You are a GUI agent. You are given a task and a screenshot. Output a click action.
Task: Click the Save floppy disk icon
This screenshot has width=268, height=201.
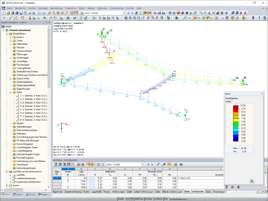click(21, 13)
